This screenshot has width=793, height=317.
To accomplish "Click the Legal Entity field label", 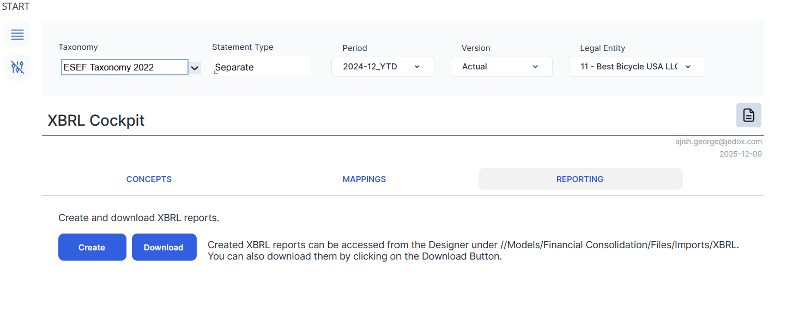I will (602, 48).
